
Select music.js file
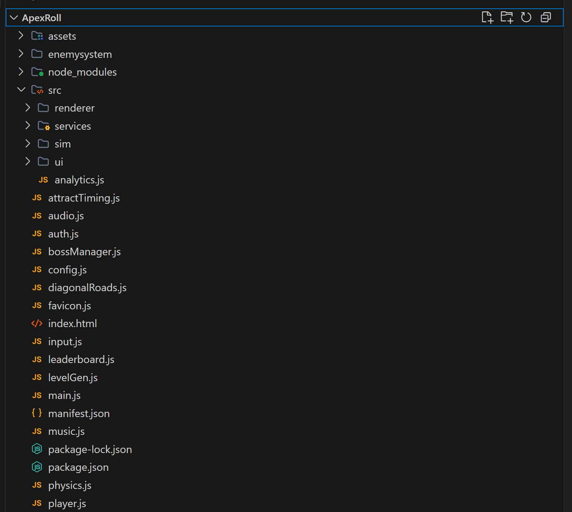(66, 431)
